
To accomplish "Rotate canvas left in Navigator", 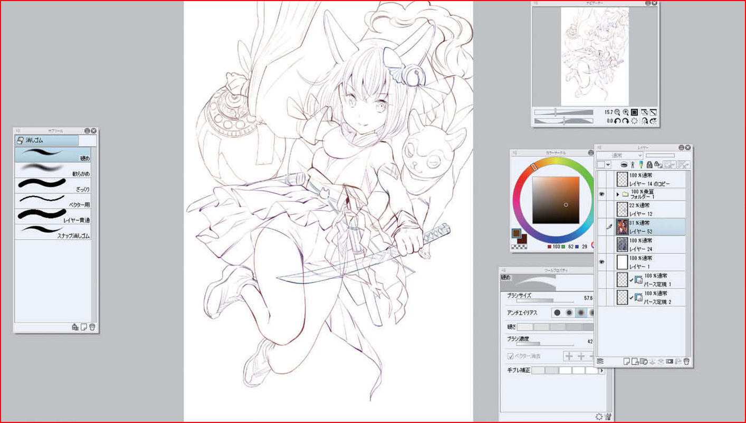I will (617, 121).
